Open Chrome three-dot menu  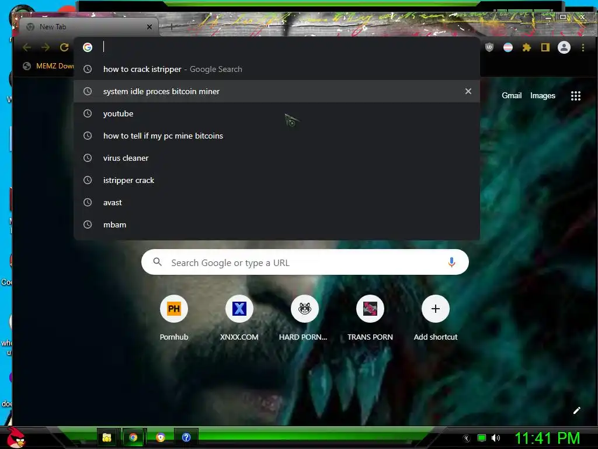click(583, 47)
